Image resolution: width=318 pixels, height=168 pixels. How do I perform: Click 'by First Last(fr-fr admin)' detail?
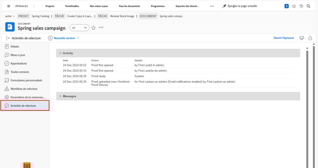pos(149,65)
